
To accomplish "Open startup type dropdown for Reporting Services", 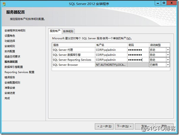I will pos(168,60).
